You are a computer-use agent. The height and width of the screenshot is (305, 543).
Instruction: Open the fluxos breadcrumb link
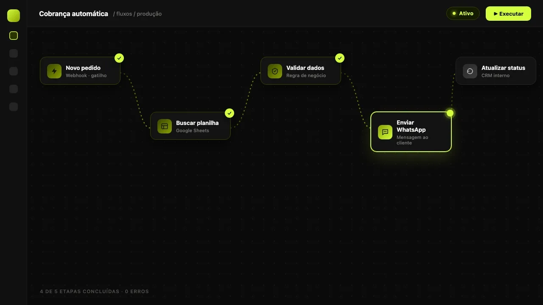coord(124,14)
